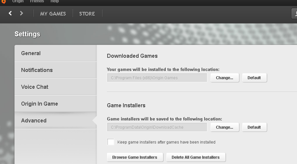297x164 pixels.
Task: Select Advanced settings section
Action: 56,120
